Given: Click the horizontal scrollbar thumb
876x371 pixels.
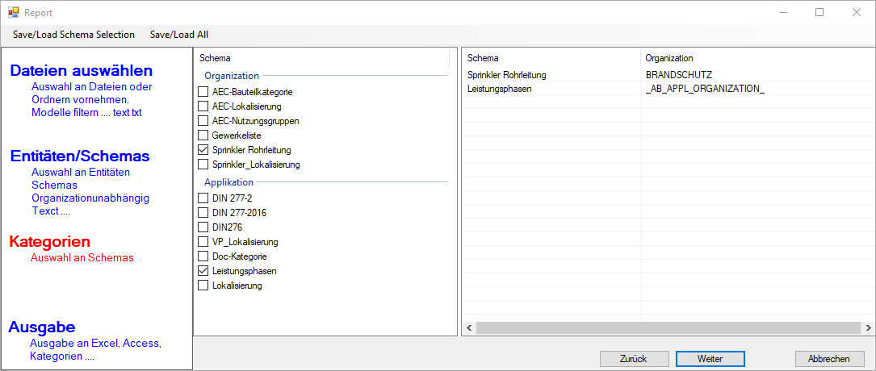Looking at the screenshot, I should point(669,327).
